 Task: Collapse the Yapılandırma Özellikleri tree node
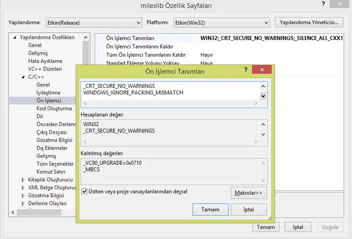15,37
